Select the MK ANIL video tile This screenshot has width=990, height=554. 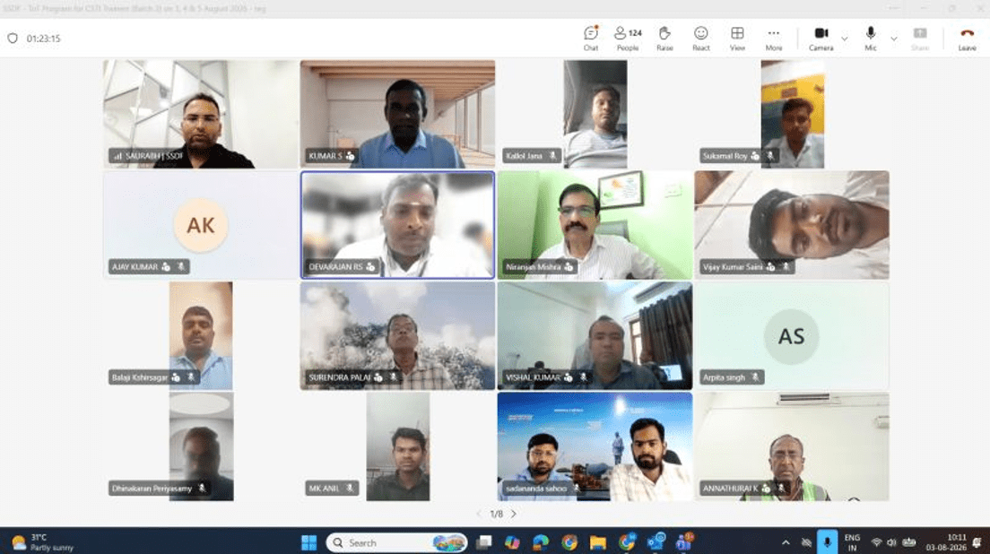click(398, 446)
